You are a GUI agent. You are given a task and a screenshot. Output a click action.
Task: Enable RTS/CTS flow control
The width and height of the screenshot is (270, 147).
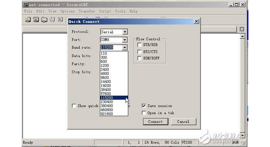139,52
